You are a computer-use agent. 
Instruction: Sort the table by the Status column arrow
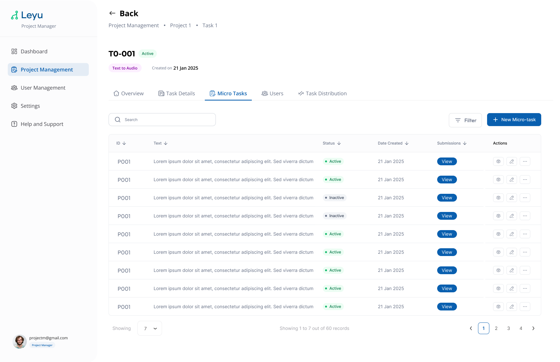pyautogui.click(x=339, y=143)
